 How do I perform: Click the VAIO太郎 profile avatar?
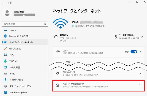tap(7, 13)
